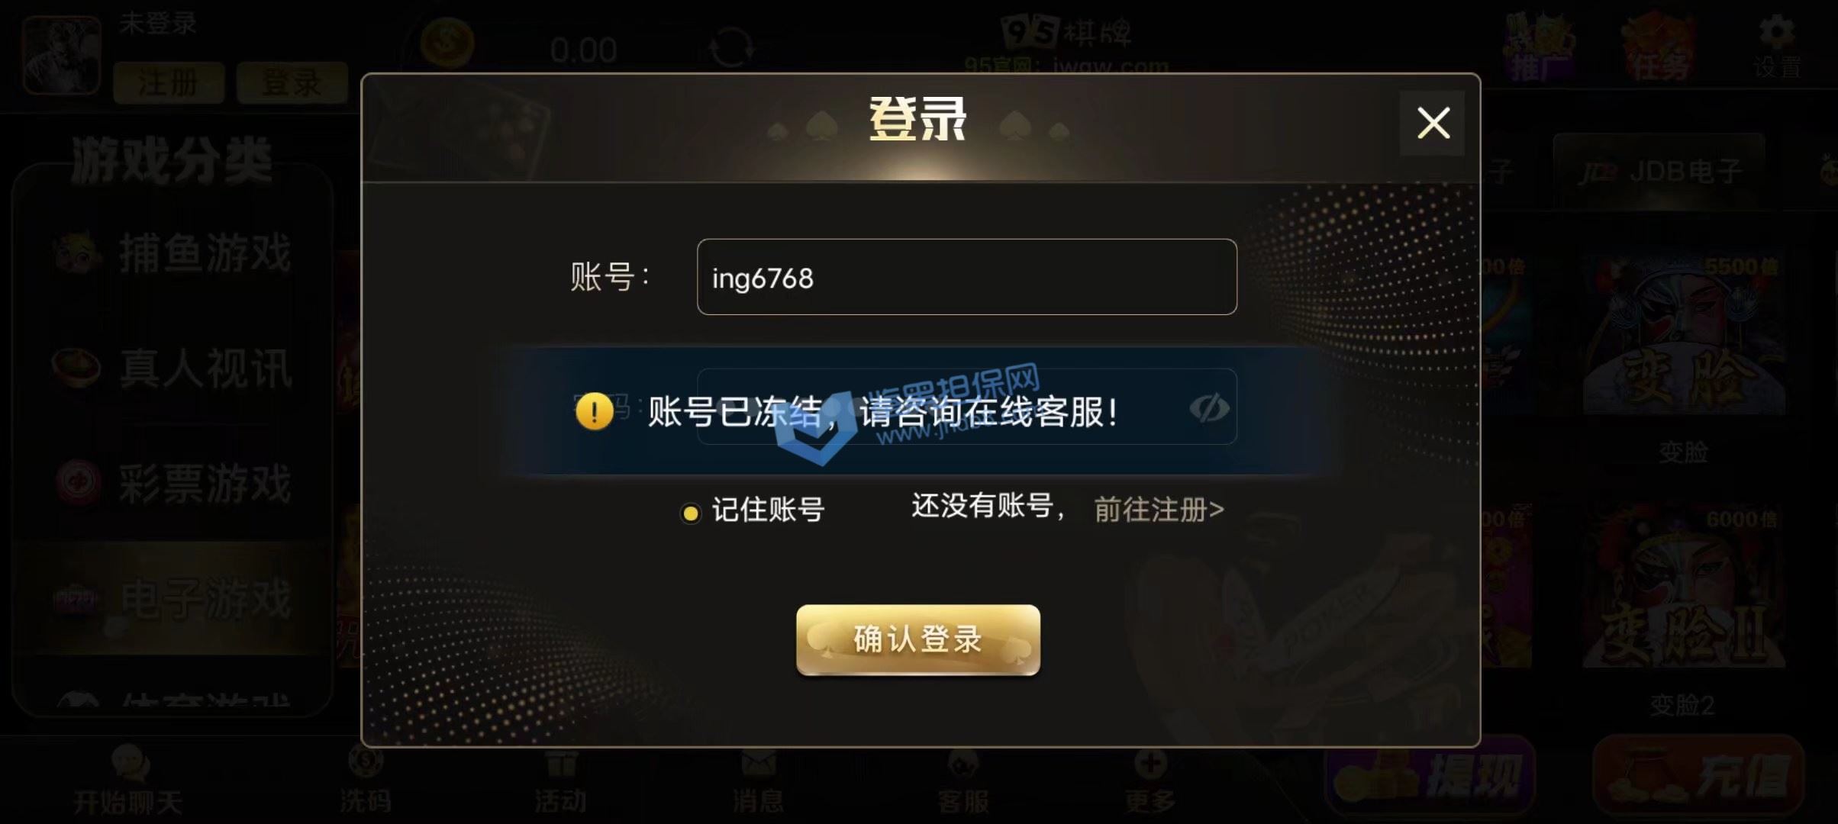
Task: Switch to the JDB电子 tab
Action: [x=1661, y=172]
